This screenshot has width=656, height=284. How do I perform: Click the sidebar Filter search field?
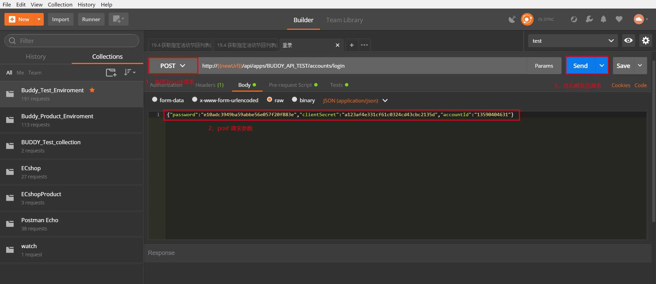click(72, 41)
